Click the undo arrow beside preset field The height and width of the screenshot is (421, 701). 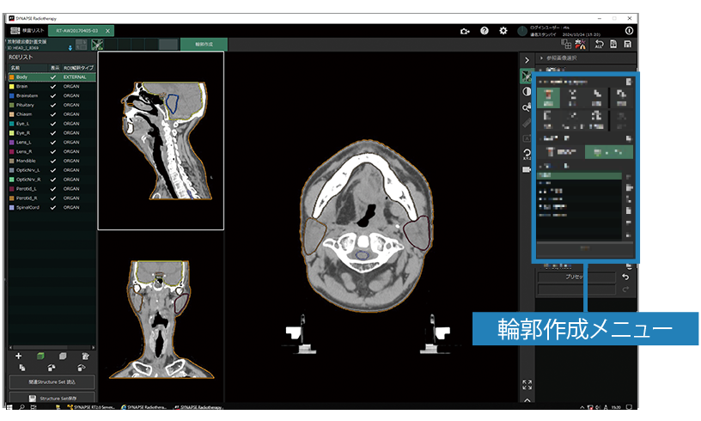tap(625, 278)
